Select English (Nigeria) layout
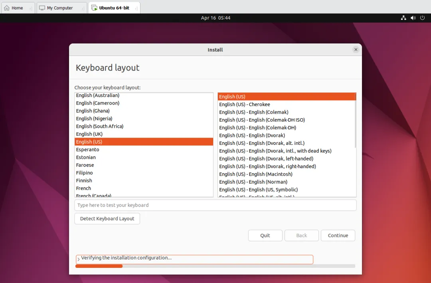Viewport: 431px width, 283px height. [x=144, y=119]
